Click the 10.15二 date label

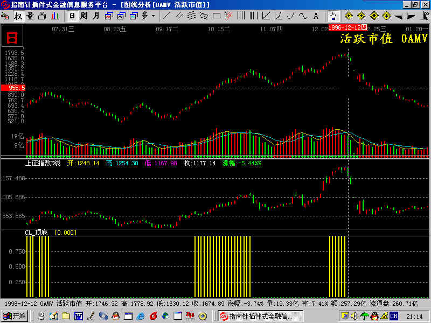click(219, 29)
